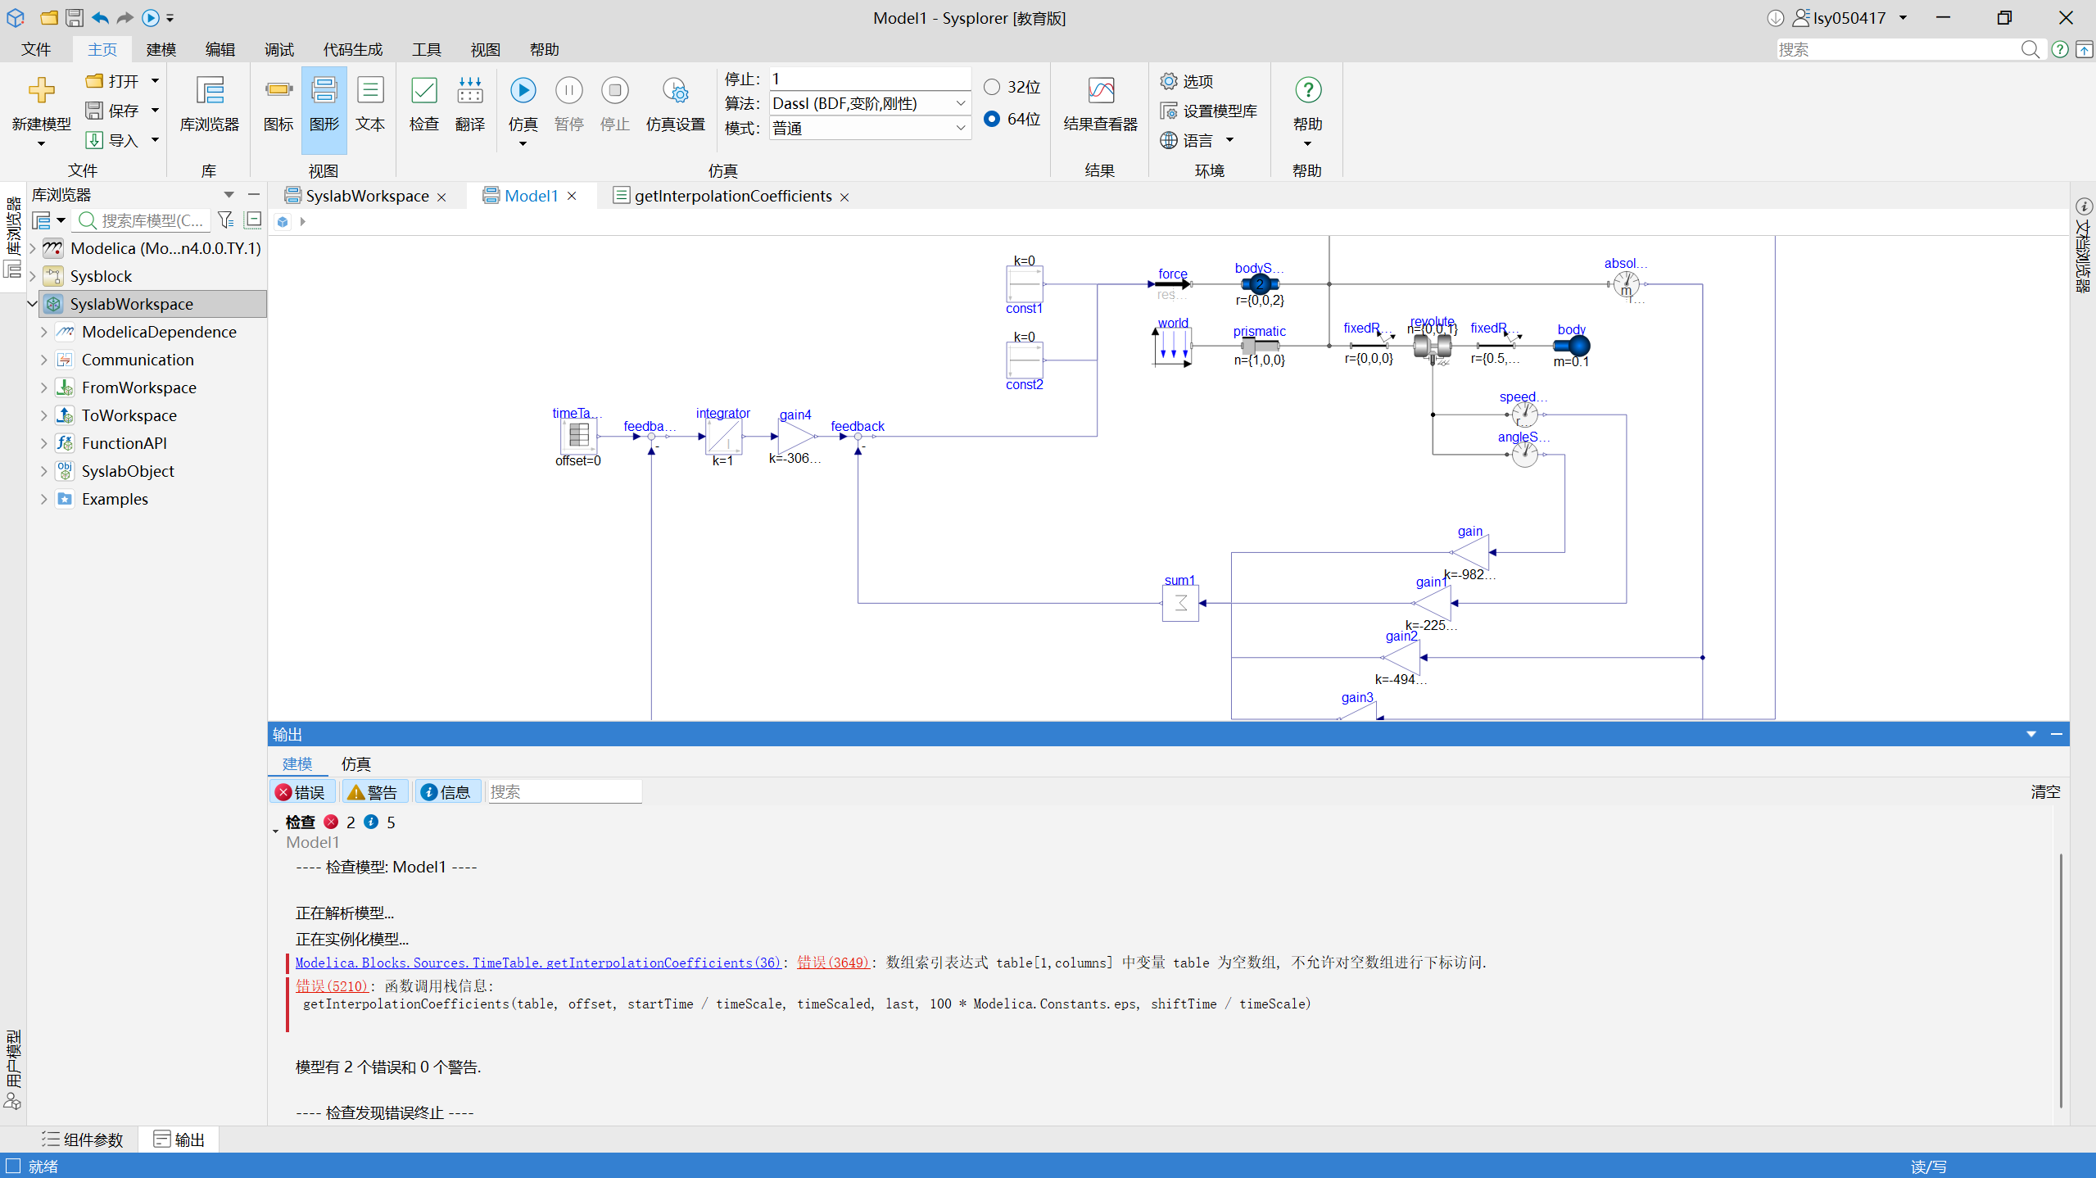This screenshot has width=2096, height=1178.
Task: Open the 建模 (Modeling) ribbon tab
Action: pyautogui.click(x=161, y=50)
